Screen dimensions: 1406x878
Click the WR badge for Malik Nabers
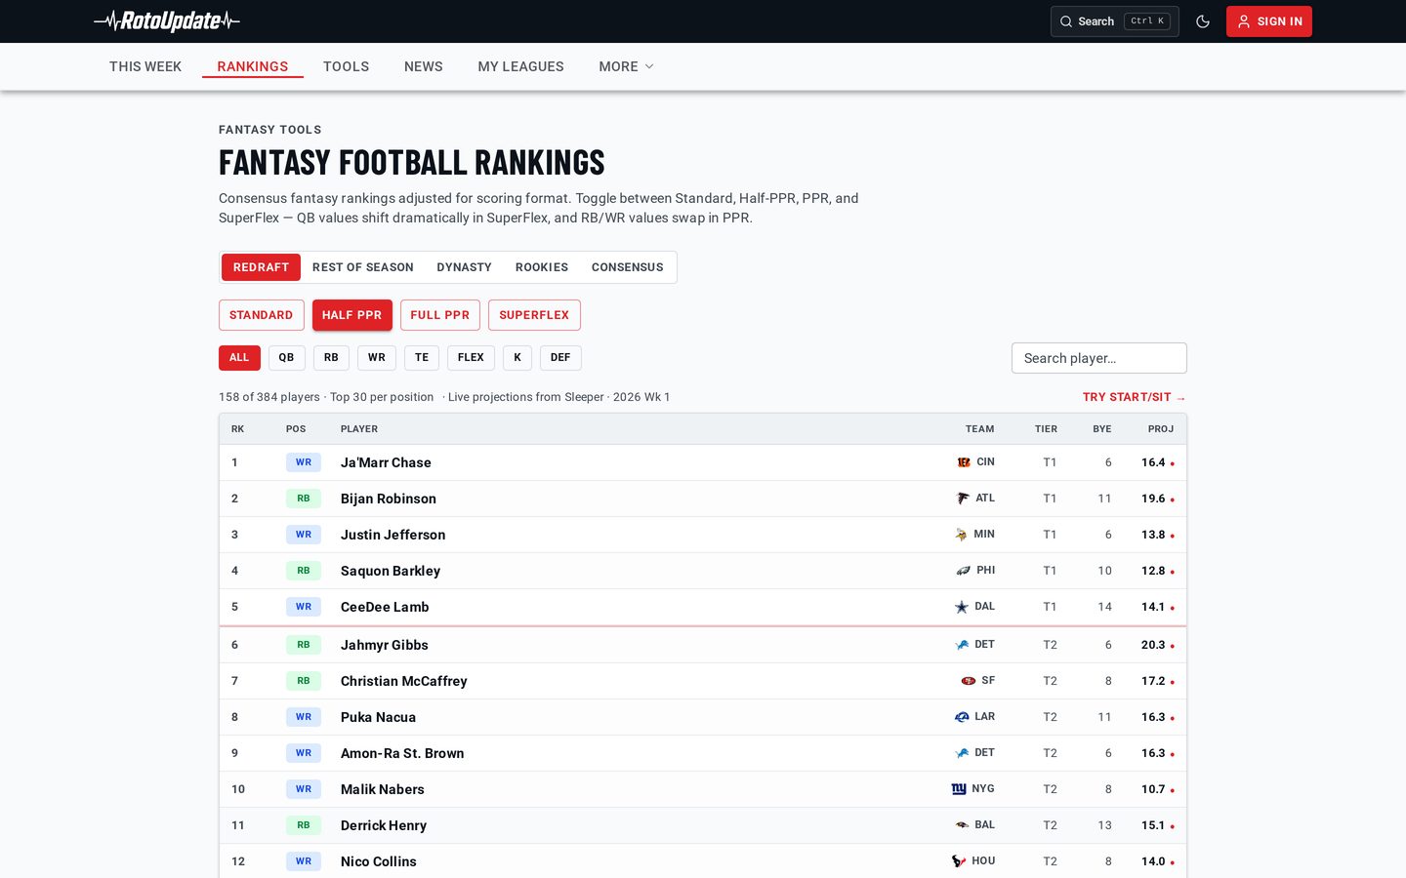[304, 789]
